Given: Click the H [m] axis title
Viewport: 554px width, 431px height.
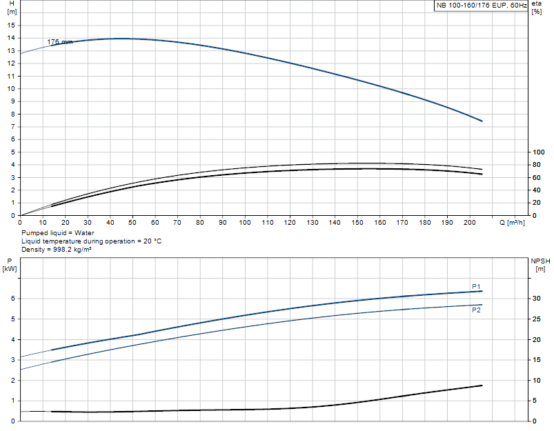Looking at the screenshot, I should click(12, 8).
